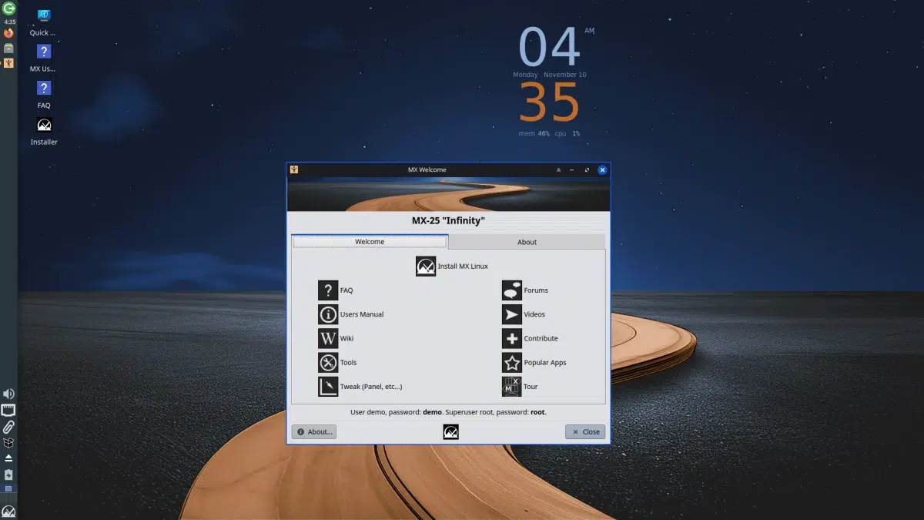Screen dimensions: 924x520
Task: Click the Tweak (Panel, etc...) label
Action: (371, 387)
